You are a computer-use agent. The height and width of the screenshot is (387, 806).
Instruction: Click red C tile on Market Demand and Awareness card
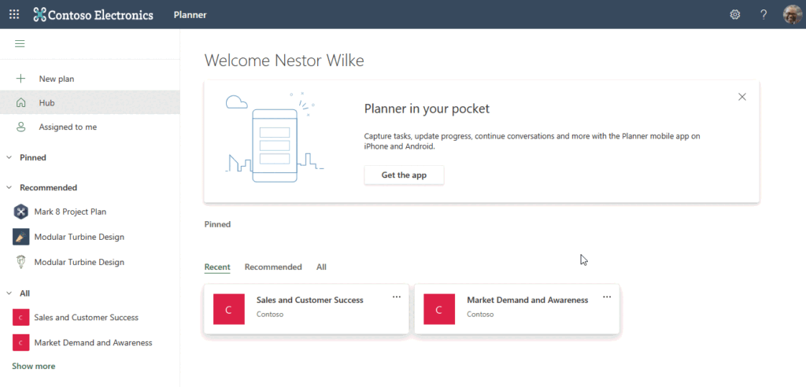[x=439, y=309]
